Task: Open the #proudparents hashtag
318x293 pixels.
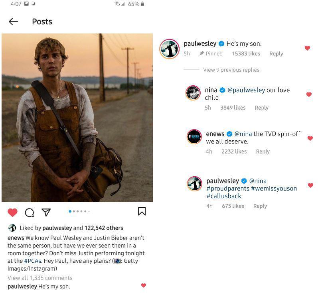Action: [228, 188]
